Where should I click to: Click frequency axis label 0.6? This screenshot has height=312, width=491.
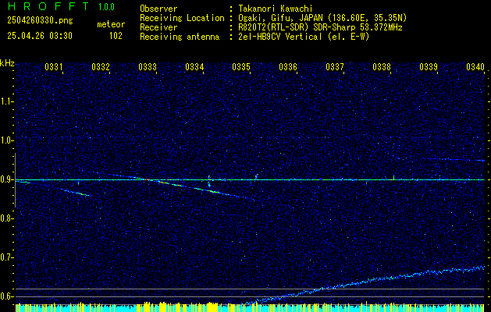tap(6, 296)
